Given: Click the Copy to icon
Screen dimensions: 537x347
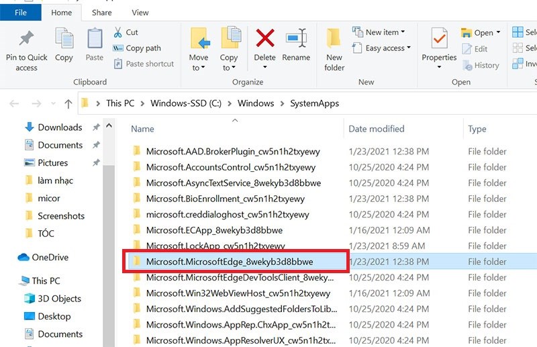Looking at the screenshot, I should (x=230, y=38).
